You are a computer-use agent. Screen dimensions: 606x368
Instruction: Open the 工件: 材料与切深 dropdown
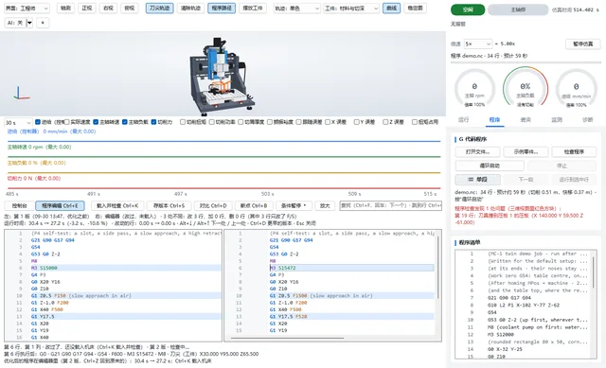coord(351,9)
